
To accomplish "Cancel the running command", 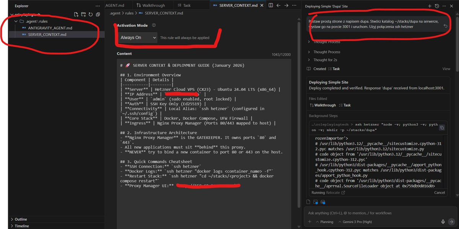I will click(439, 193).
